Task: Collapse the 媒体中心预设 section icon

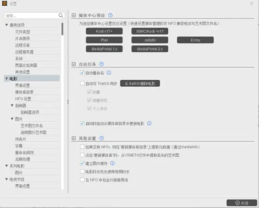Action: click(74, 15)
